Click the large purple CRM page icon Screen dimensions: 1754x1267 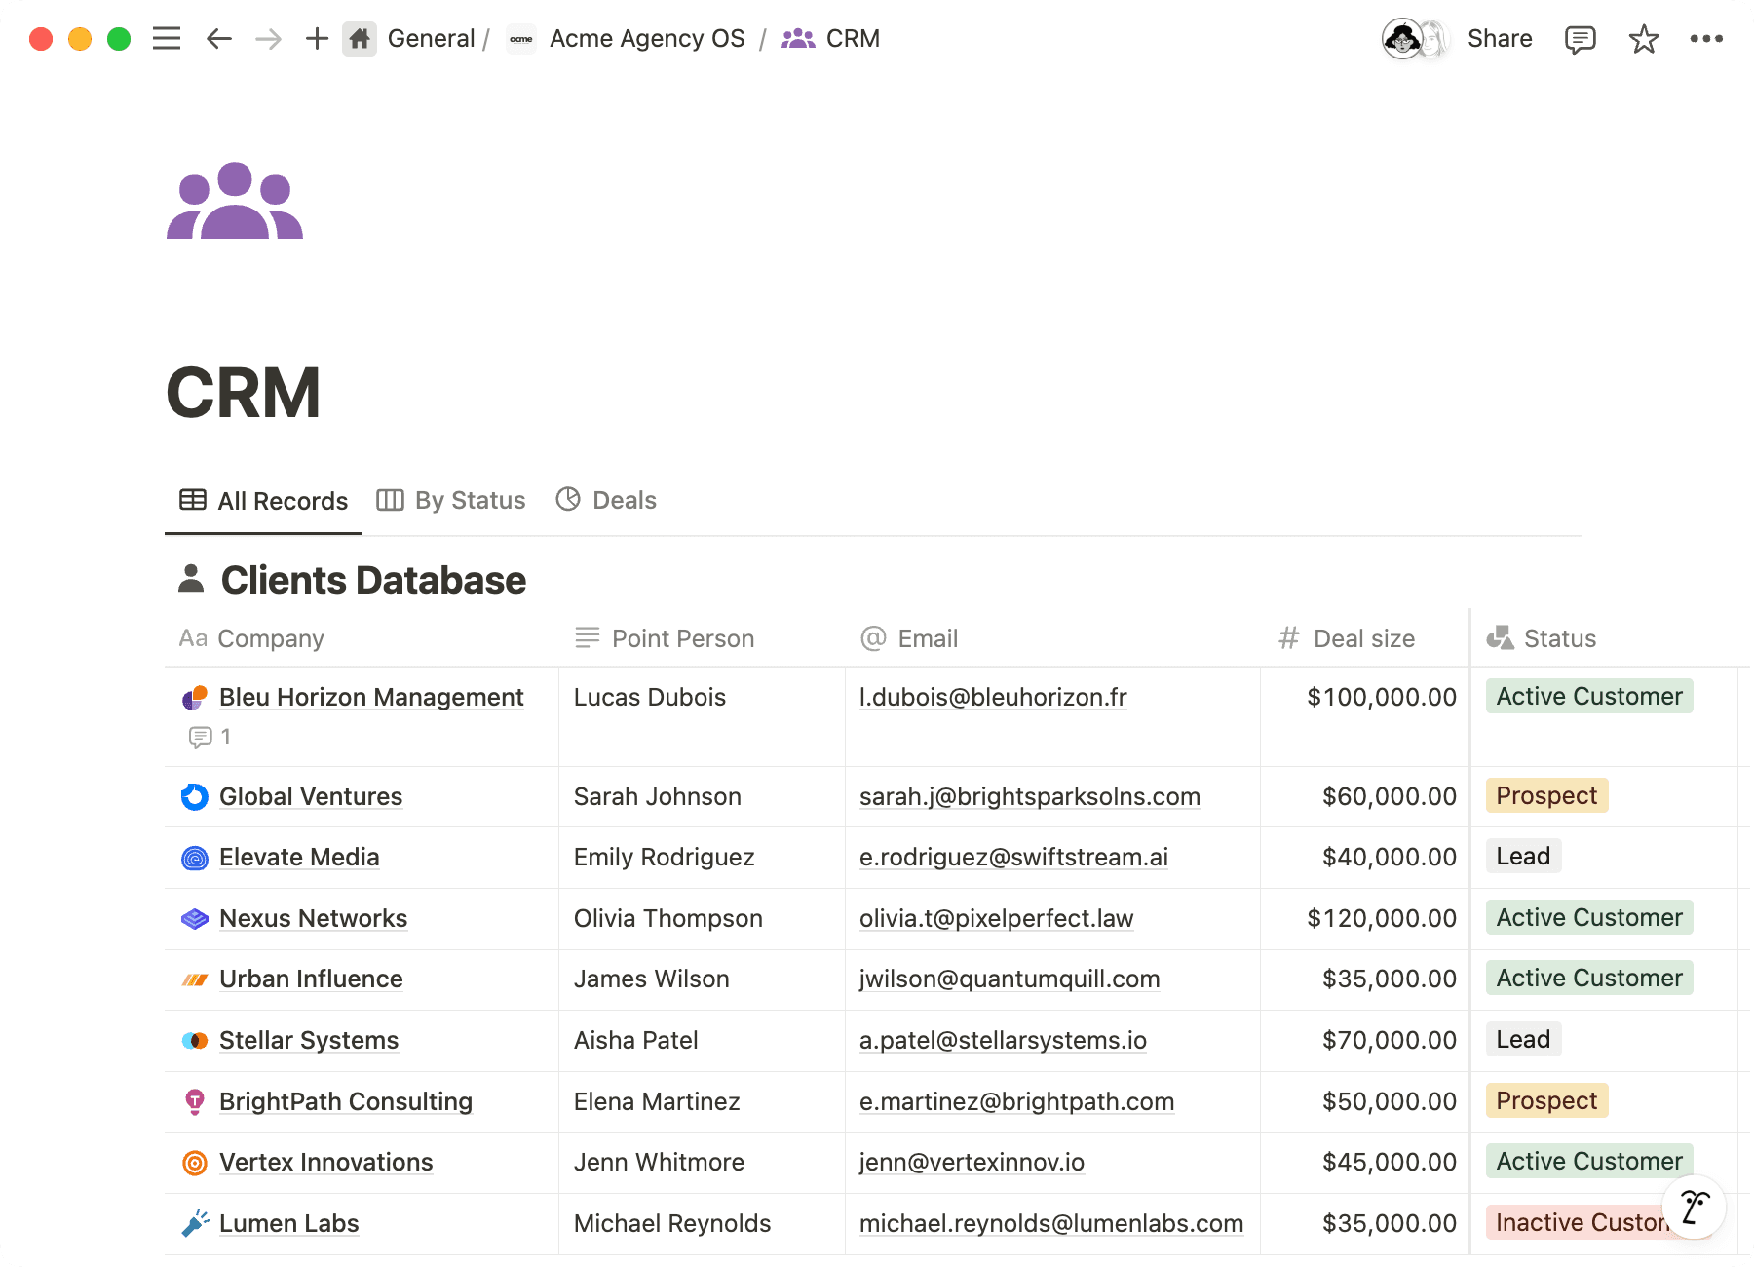click(234, 202)
